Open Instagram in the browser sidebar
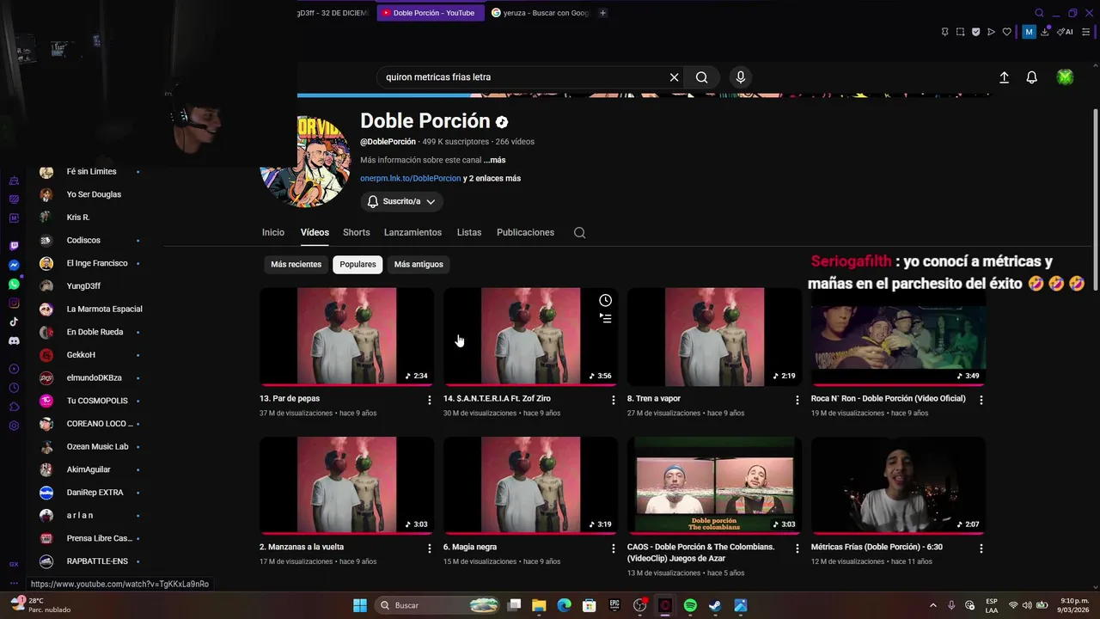Screen dimensions: 1100x619 14,303
